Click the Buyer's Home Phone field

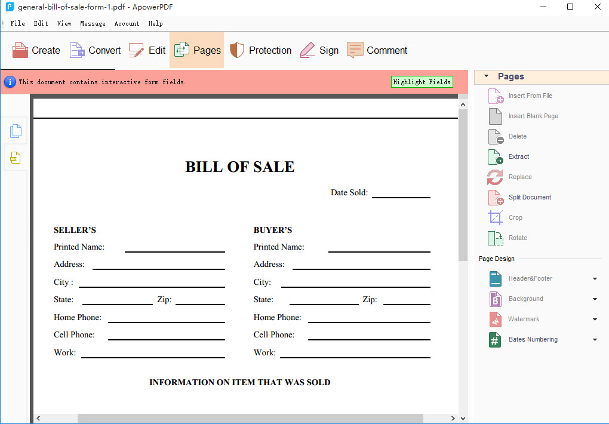[369, 317]
